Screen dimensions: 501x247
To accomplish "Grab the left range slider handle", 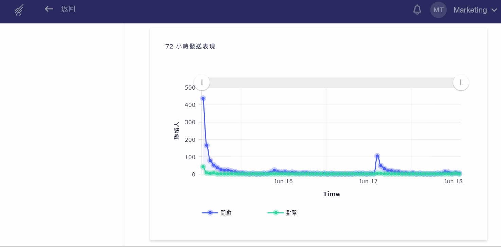I will click(x=202, y=82).
